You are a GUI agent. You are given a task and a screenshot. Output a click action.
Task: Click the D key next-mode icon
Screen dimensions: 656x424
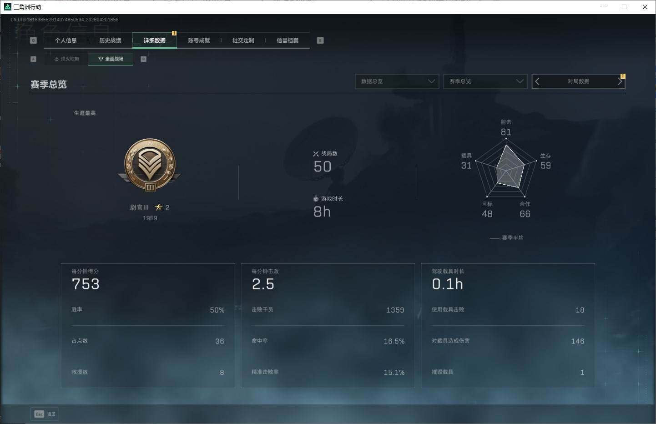(144, 59)
